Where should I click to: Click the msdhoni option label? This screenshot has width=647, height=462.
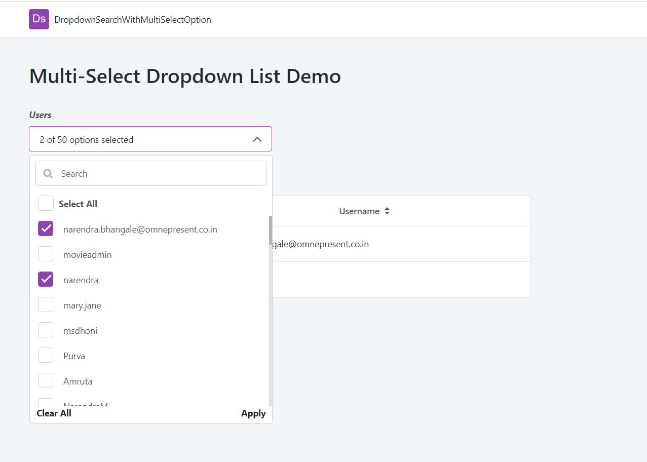80,331
